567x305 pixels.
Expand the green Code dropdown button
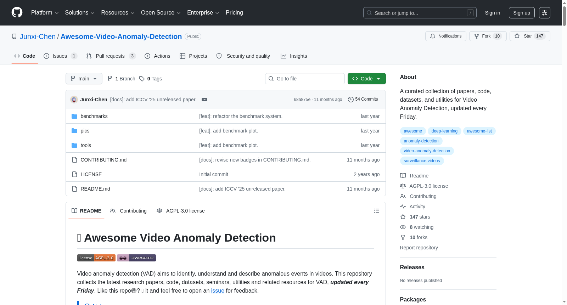click(x=366, y=79)
